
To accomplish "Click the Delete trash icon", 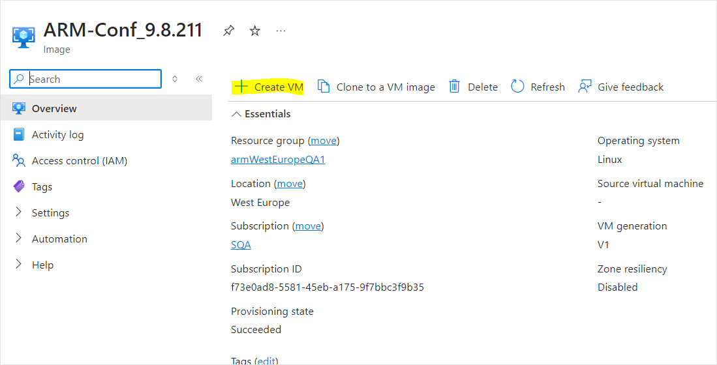I will pos(455,87).
